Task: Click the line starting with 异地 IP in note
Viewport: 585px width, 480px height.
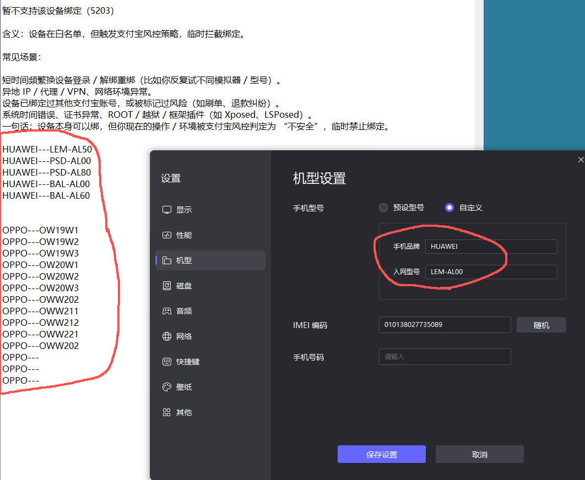Action: [77, 92]
